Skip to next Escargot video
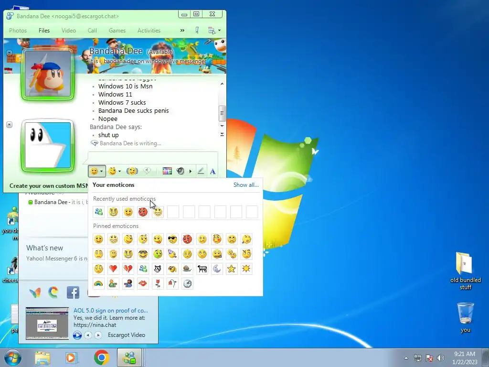Screen dimensions: 489x367 click(98, 335)
